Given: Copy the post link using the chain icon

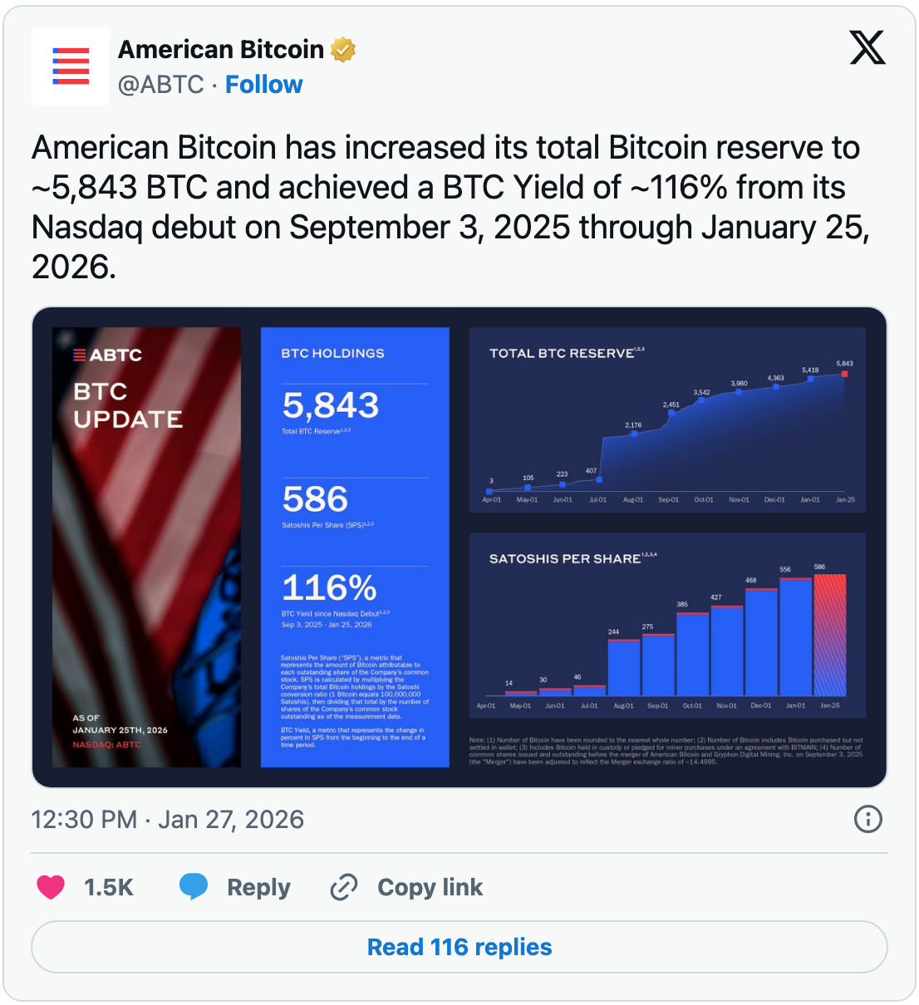Looking at the screenshot, I should (342, 886).
